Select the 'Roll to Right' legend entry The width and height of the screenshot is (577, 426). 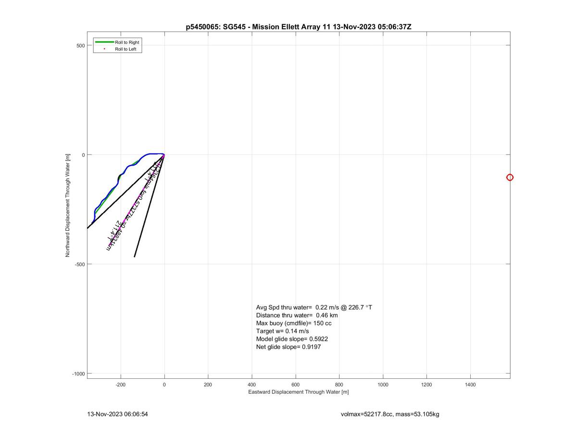[x=127, y=42]
